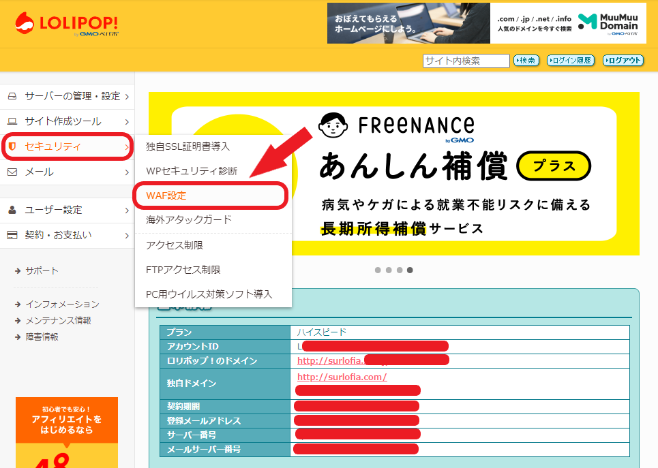Click the ログアウト button

pos(623,61)
